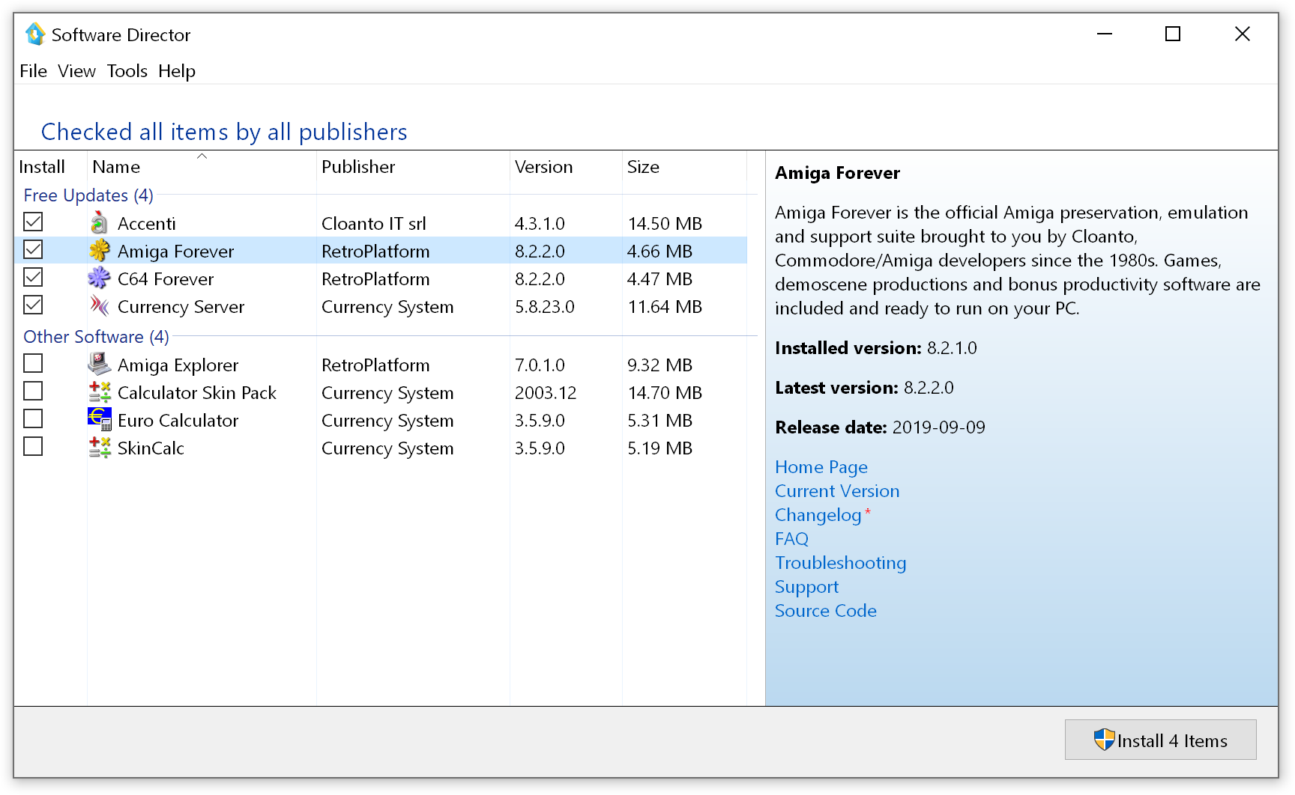Screen dimensions: 1295x795
Task: Click the 14.70 MB size cell
Action: click(x=665, y=393)
